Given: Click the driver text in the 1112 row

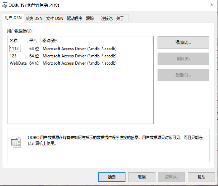Looking at the screenshot, I should point(79,49).
